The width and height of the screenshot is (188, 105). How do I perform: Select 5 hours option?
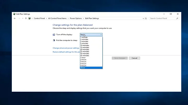coord(91,66)
